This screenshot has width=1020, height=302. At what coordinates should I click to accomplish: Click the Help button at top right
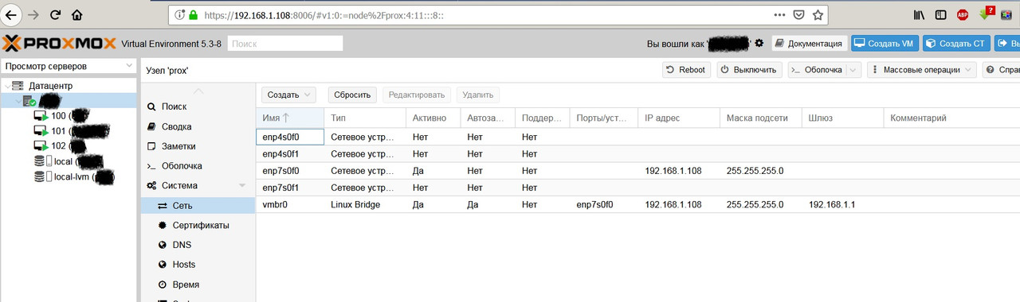[1002, 70]
